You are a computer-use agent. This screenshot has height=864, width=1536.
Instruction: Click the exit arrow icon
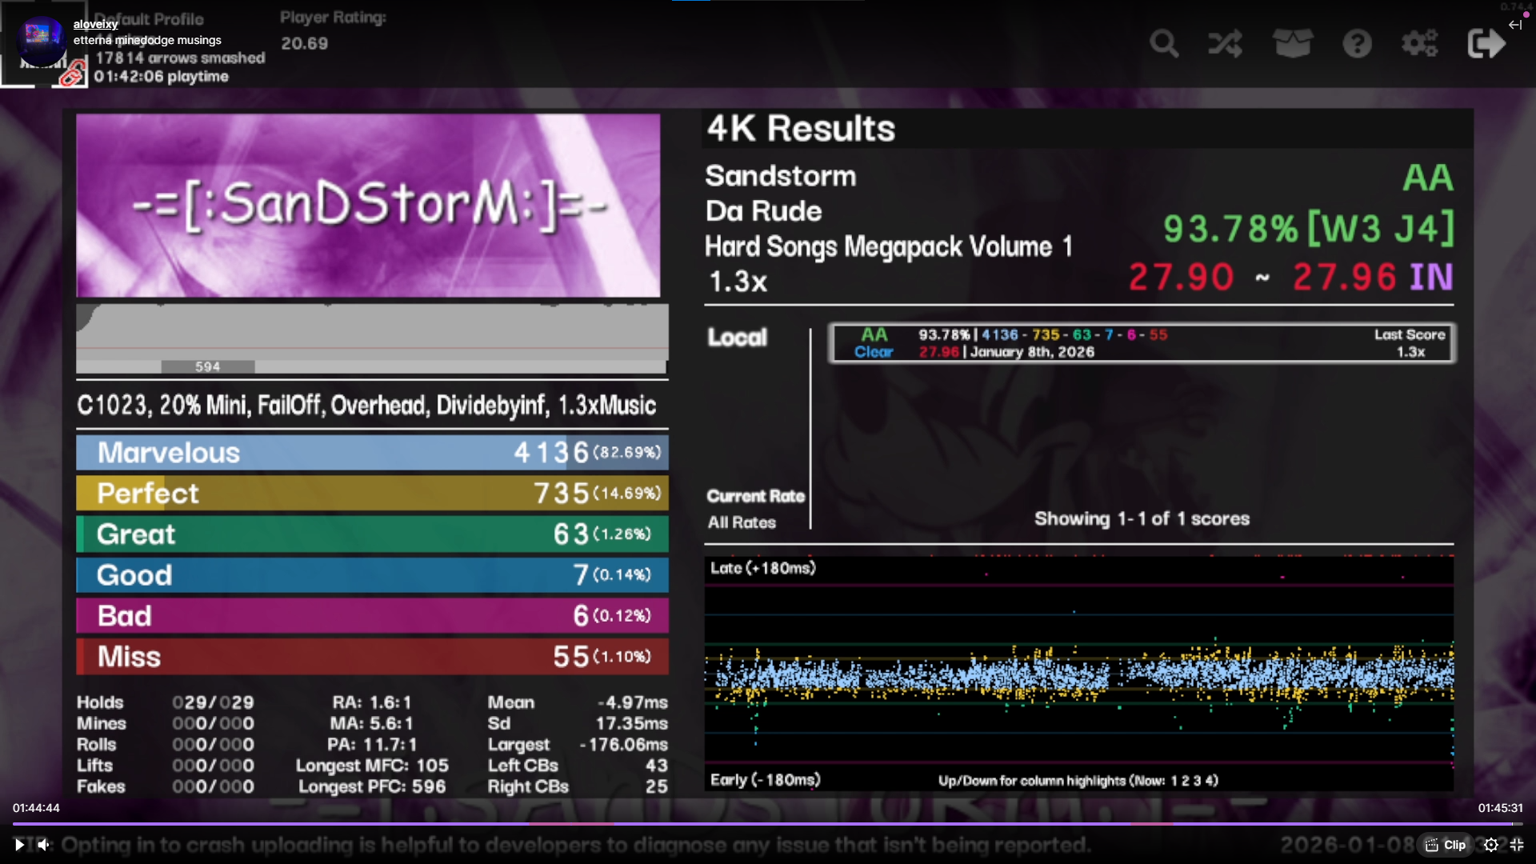click(x=1486, y=43)
